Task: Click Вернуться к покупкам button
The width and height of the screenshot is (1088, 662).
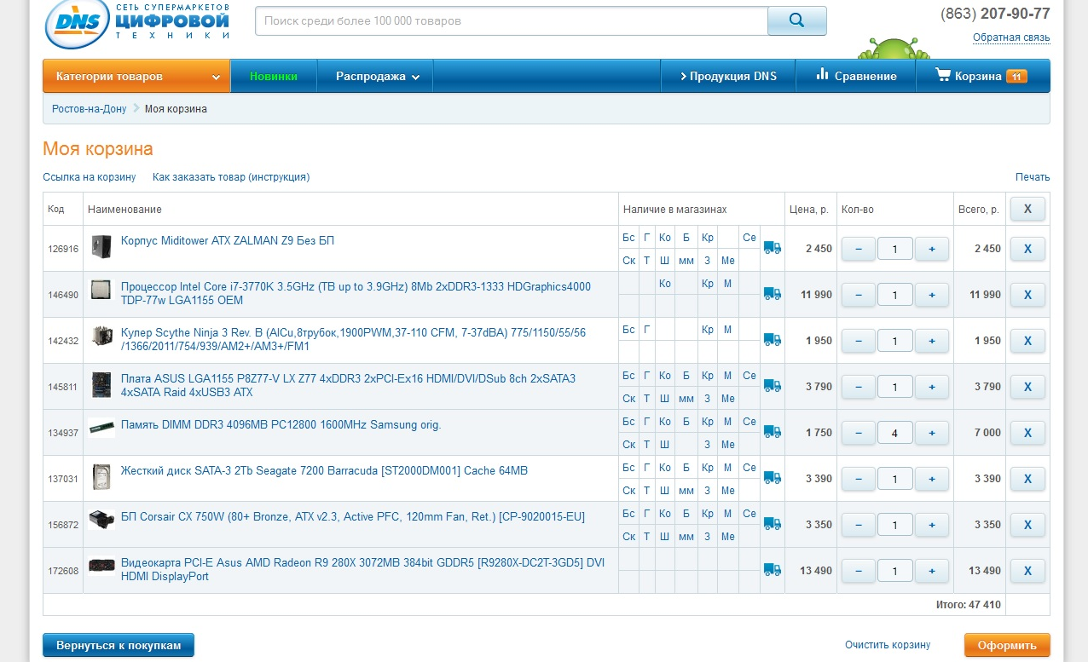Action: pyautogui.click(x=119, y=645)
